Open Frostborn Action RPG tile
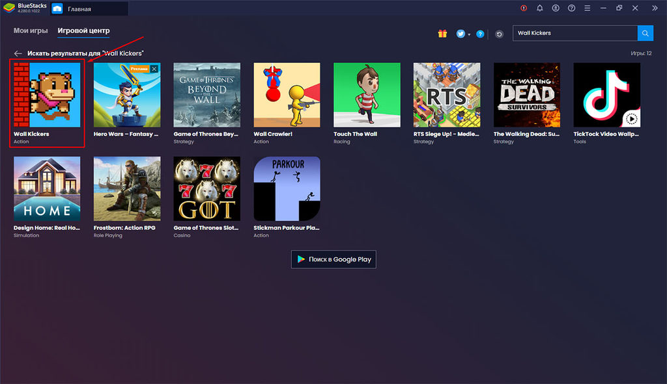The width and height of the screenshot is (667, 384). pos(127,188)
